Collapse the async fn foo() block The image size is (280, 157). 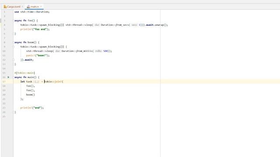pos(14,20)
